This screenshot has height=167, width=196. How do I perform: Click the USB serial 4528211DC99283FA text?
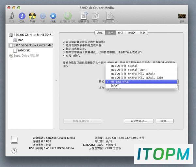click(x=60, y=148)
